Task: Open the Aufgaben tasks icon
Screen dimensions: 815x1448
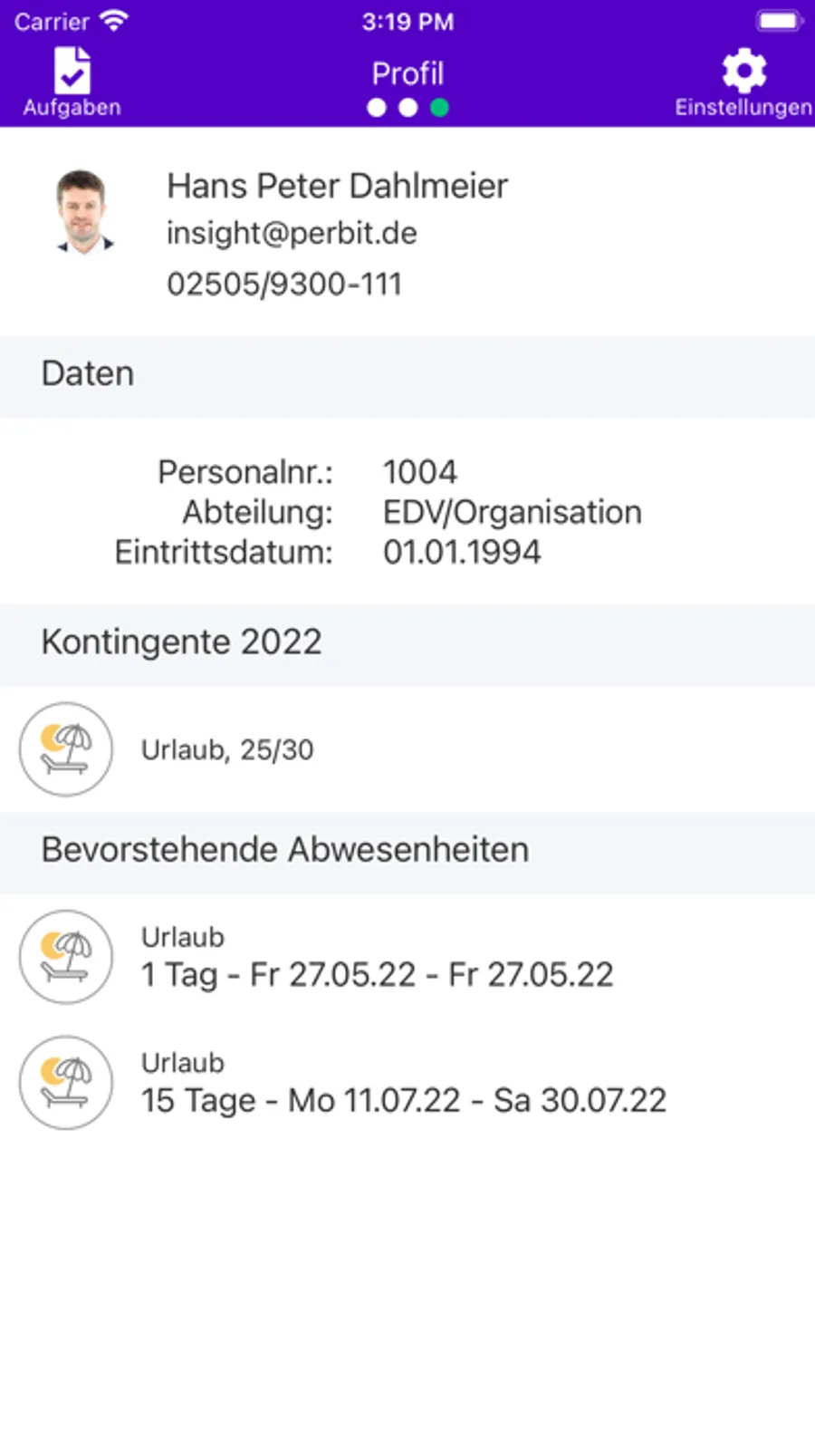Action: [72, 71]
